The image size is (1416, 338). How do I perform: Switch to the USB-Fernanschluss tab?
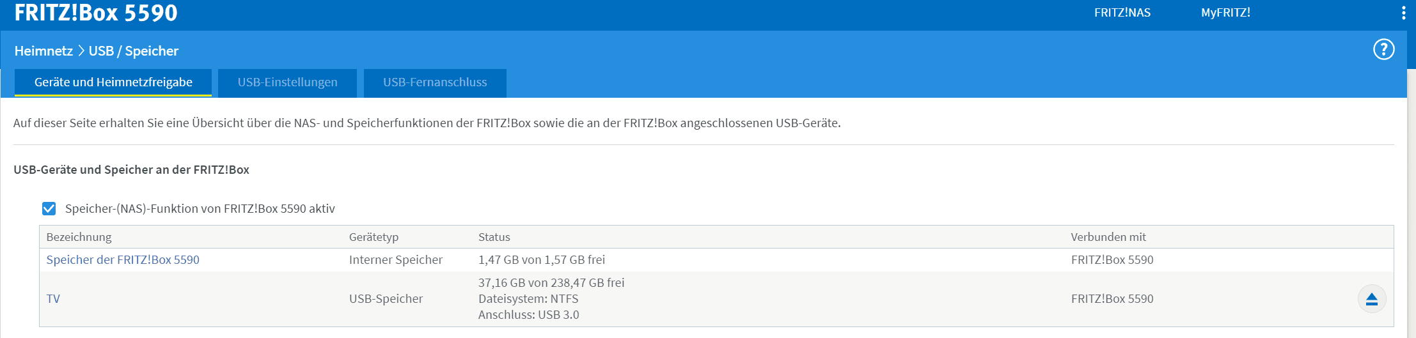tap(435, 82)
